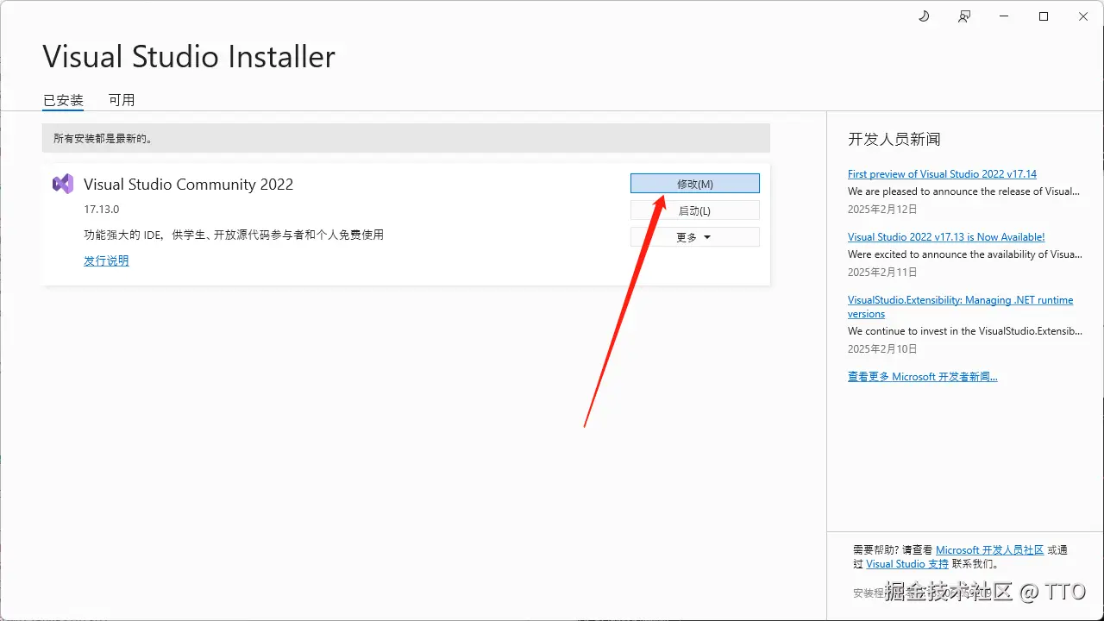Open Visual Studio 2022 v17.13 is Now Available
Image resolution: width=1104 pixels, height=621 pixels.
pyautogui.click(x=945, y=236)
